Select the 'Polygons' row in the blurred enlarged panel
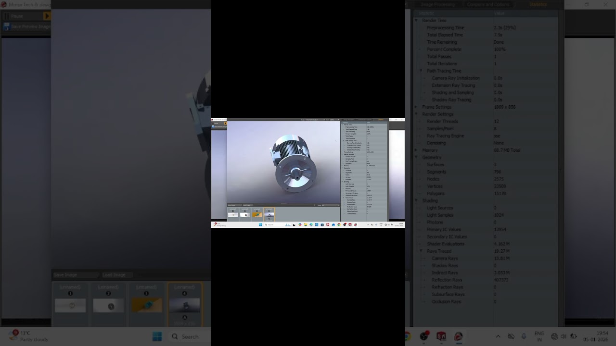The image size is (616, 346). coord(486,194)
